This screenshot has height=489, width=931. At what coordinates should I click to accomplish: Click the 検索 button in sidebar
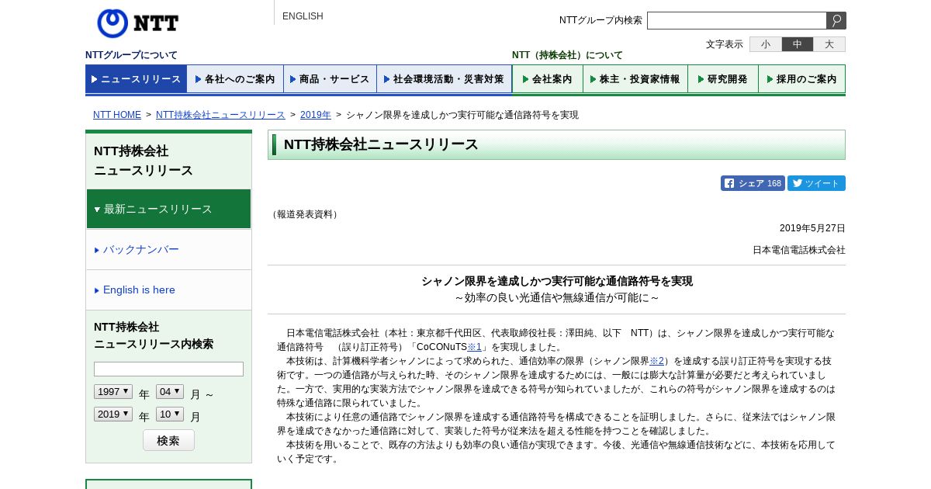coord(168,440)
